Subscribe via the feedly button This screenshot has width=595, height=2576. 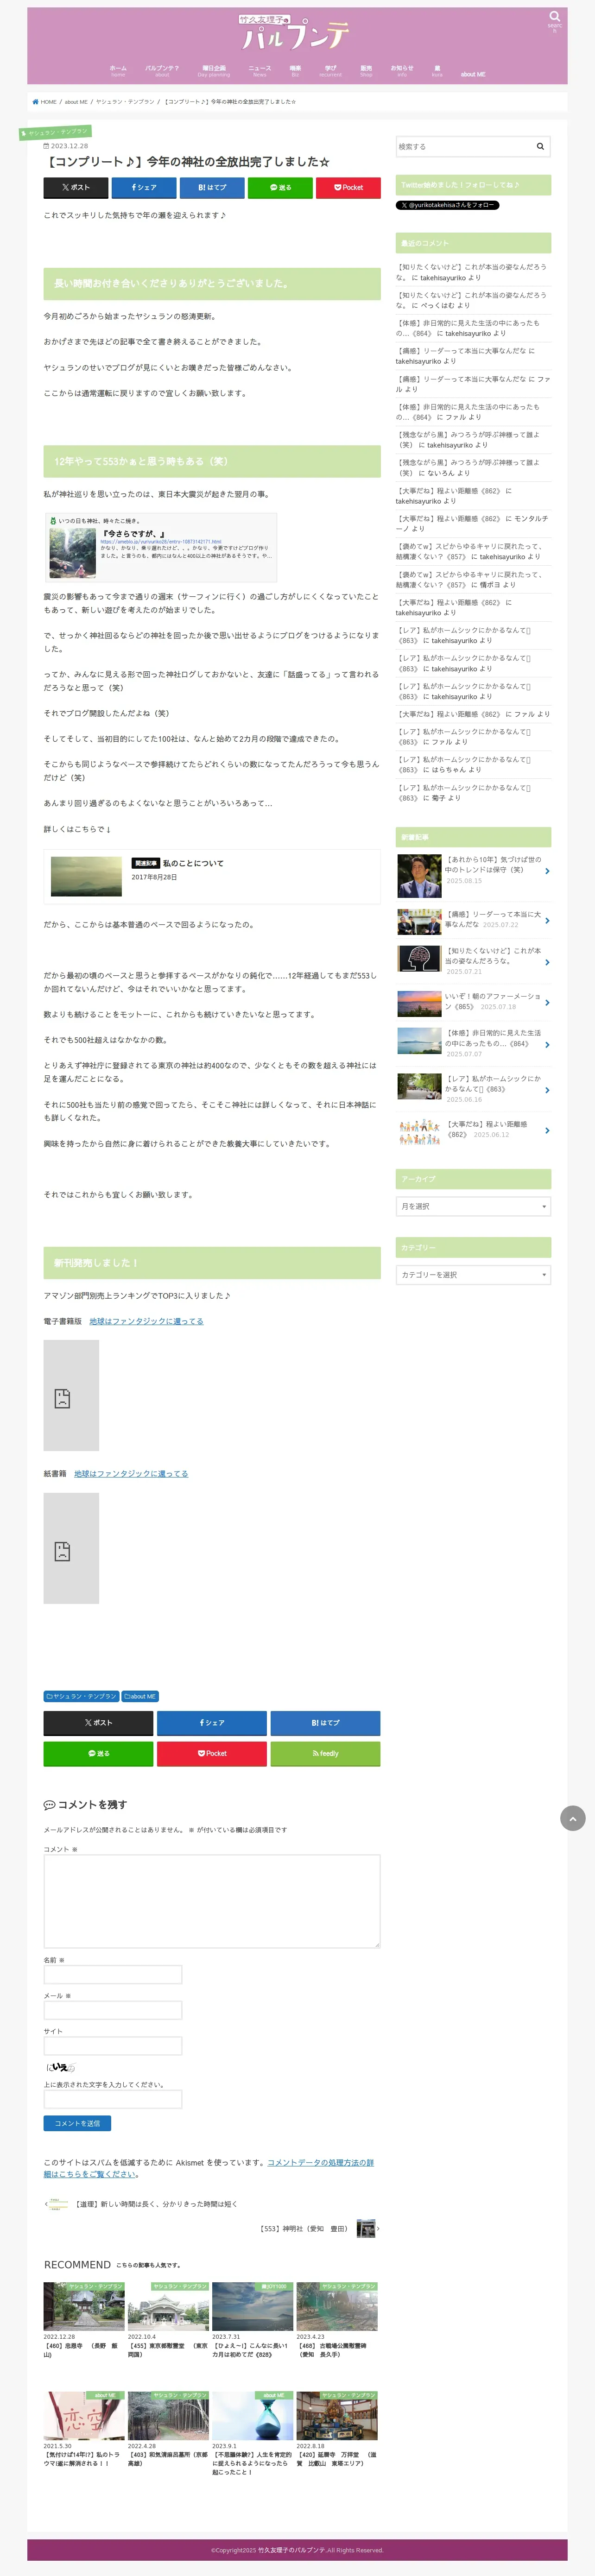tap(325, 1753)
